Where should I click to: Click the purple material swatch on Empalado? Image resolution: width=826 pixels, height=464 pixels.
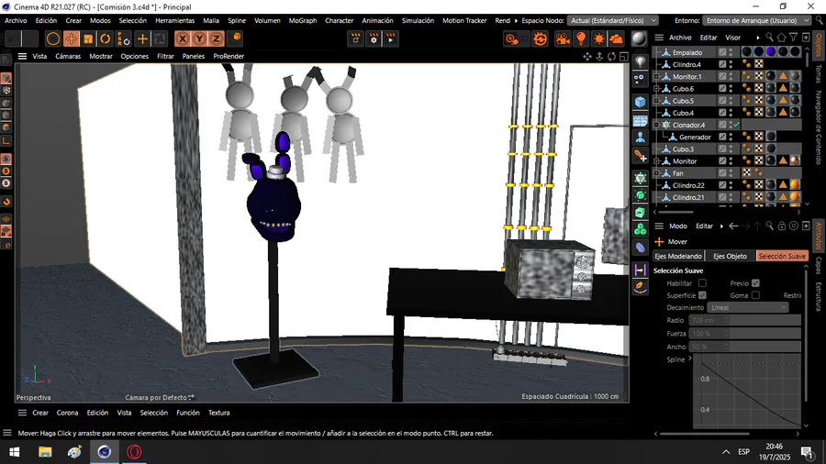771,52
